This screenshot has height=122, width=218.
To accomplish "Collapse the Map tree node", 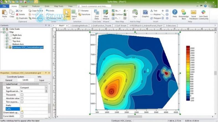I will [x=1, y=32].
